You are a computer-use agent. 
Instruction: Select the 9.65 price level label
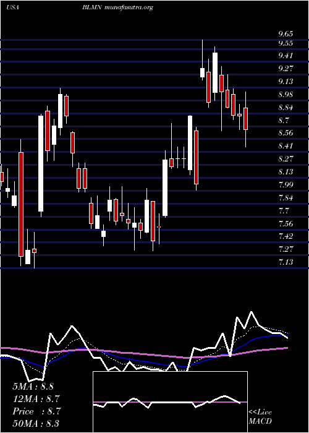click(x=286, y=34)
